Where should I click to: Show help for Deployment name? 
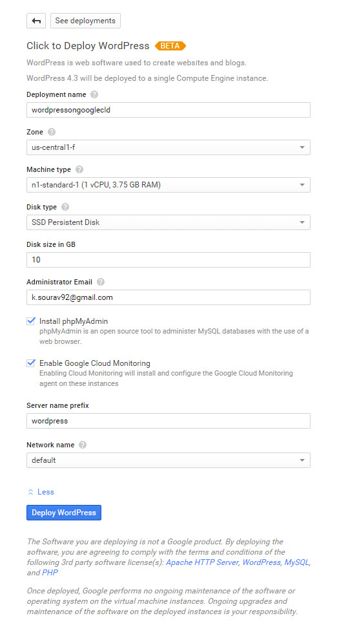pos(94,94)
